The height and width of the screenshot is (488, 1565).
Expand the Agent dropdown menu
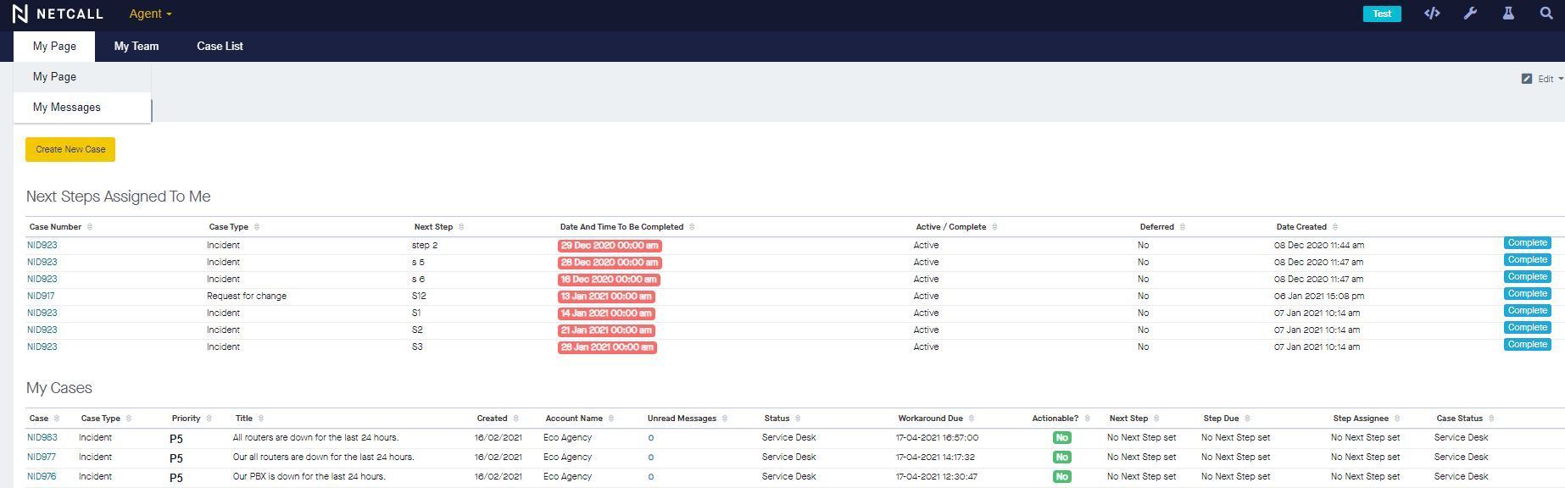click(x=150, y=14)
